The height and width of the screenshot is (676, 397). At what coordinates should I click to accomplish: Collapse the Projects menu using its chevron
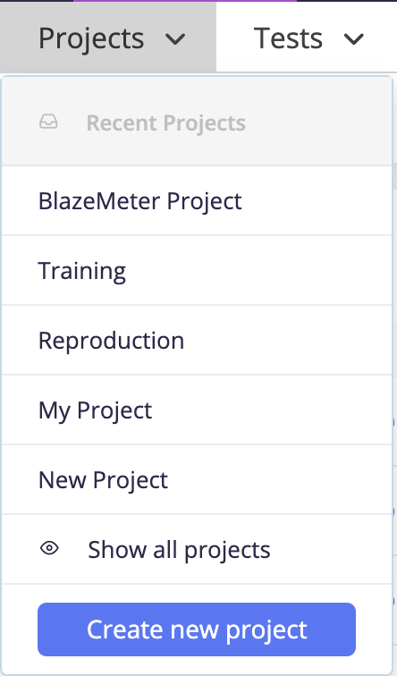175,39
